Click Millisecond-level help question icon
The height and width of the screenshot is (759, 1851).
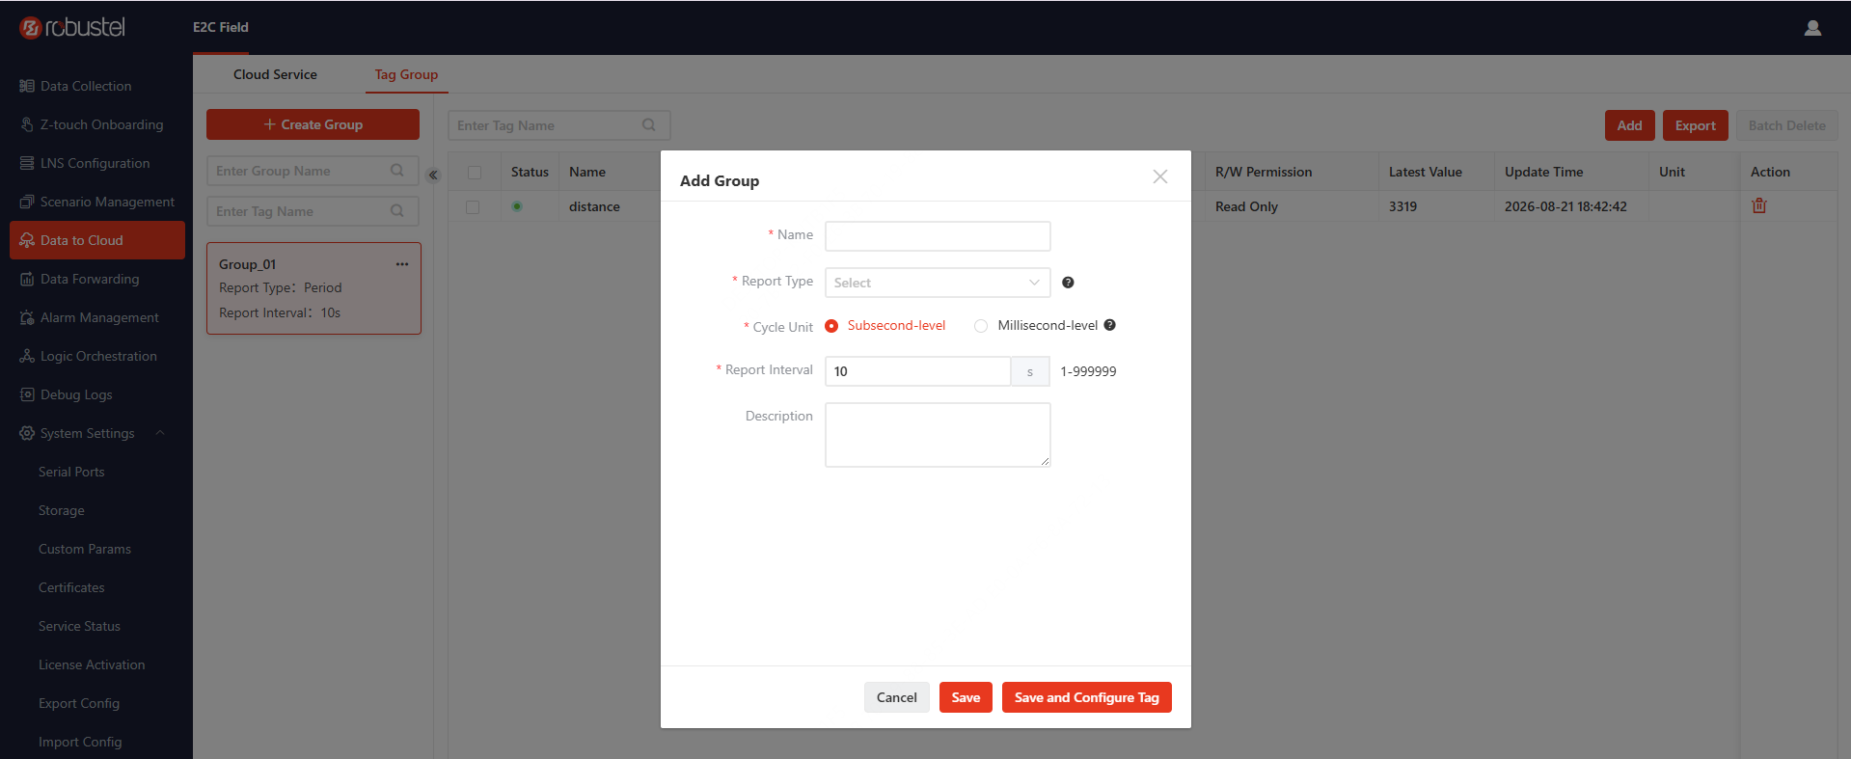(x=1110, y=325)
